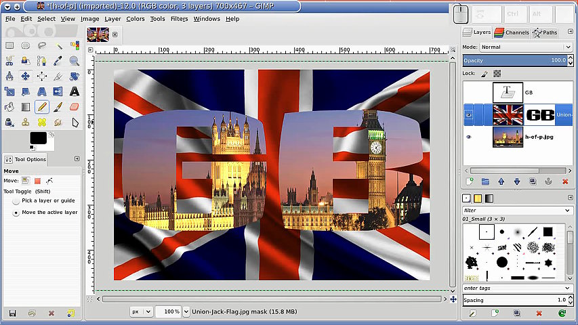Open the Filters menu
This screenshot has width=578, height=325.
pos(179,19)
